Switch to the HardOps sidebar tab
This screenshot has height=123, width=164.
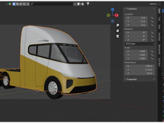pos(159,37)
